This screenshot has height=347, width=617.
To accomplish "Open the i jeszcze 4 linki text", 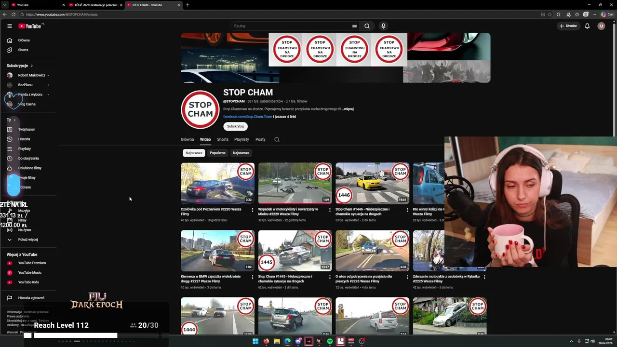I will [x=284, y=117].
